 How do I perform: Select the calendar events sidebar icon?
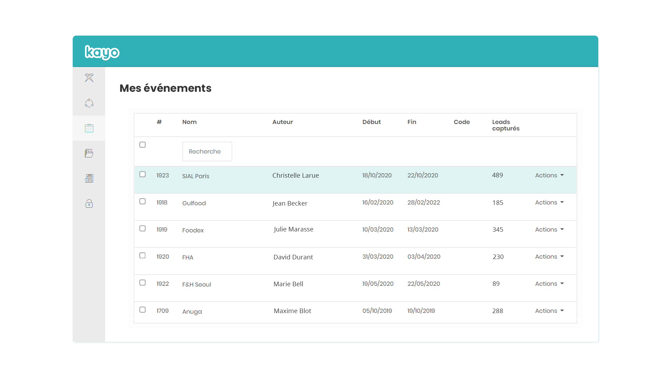pos(89,128)
